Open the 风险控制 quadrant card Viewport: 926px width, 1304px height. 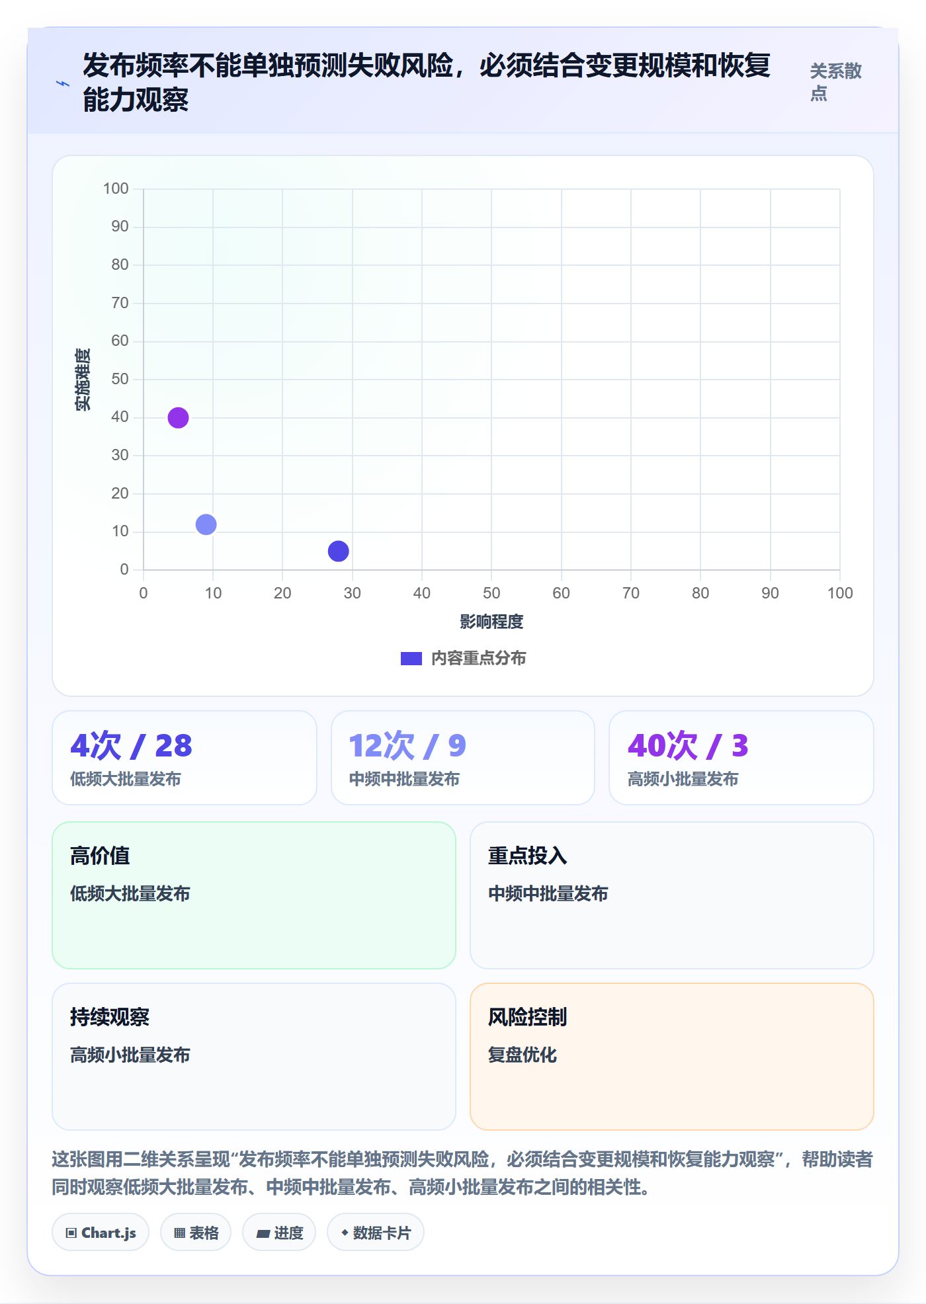click(x=672, y=1057)
